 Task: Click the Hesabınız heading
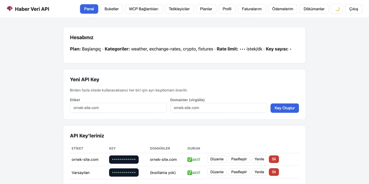[x=82, y=37]
